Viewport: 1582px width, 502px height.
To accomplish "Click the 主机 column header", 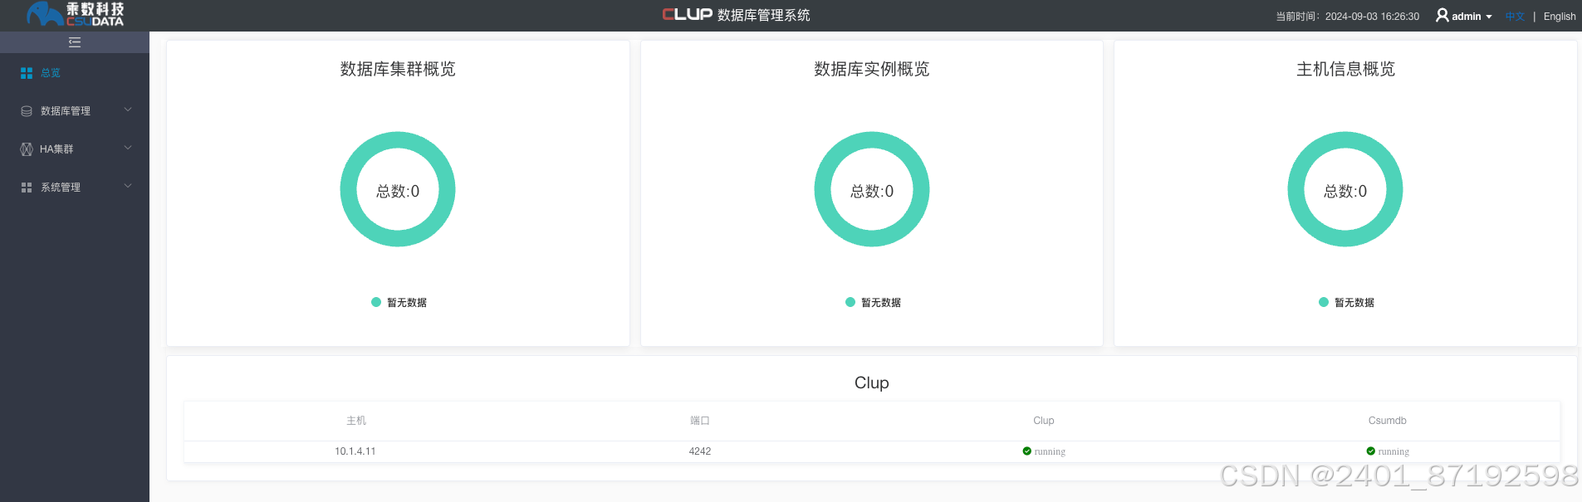I will (x=356, y=421).
